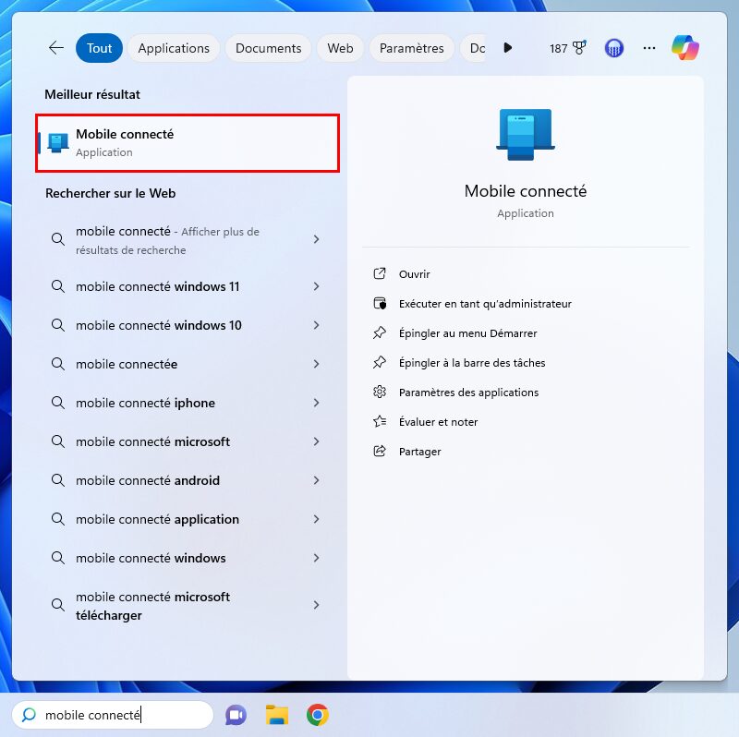
Task: Click the gear icon for app settings
Action: coord(380,393)
